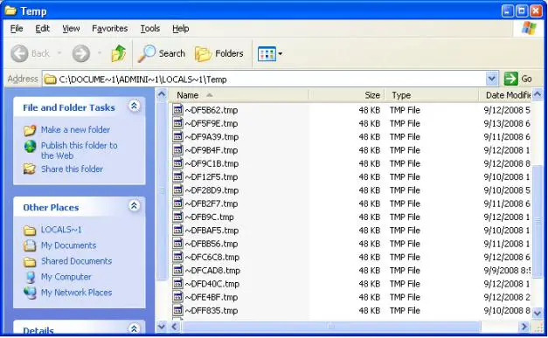Click file list vertical scroll down arrow

coord(538,313)
